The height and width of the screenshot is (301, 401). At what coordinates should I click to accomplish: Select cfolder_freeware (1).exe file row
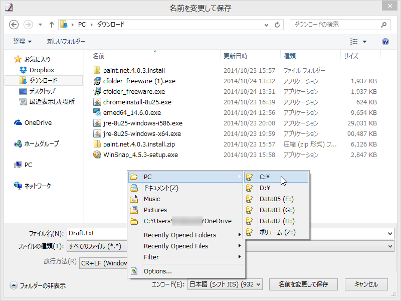click(x=235, y=81)
